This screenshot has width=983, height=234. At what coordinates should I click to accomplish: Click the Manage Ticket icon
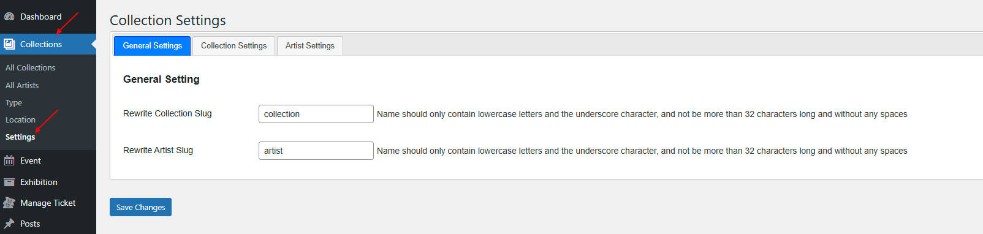9,203
